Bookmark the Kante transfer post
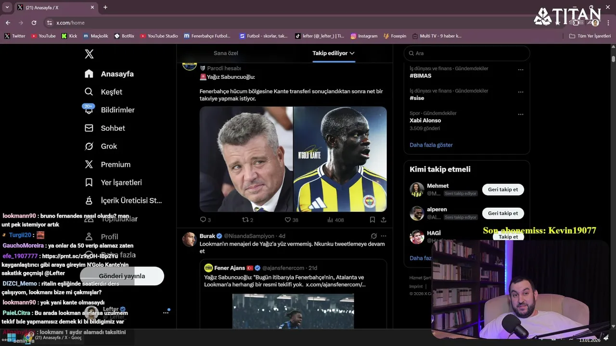The height and width of the screenshot is (346, 616). [x=372, y=220]
